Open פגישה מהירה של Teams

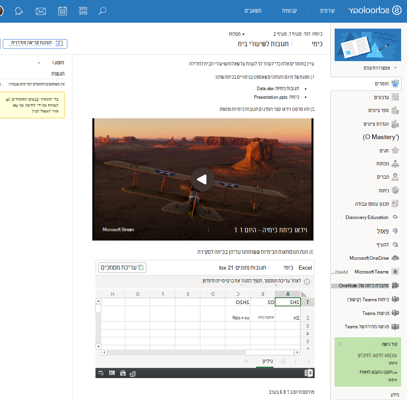click(367, 326)
